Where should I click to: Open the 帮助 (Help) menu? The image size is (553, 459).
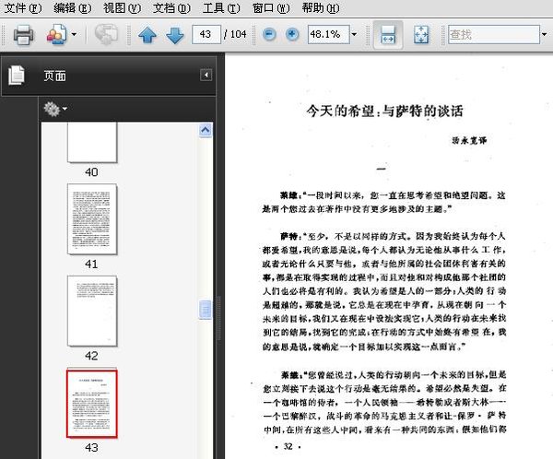(321, 8)
